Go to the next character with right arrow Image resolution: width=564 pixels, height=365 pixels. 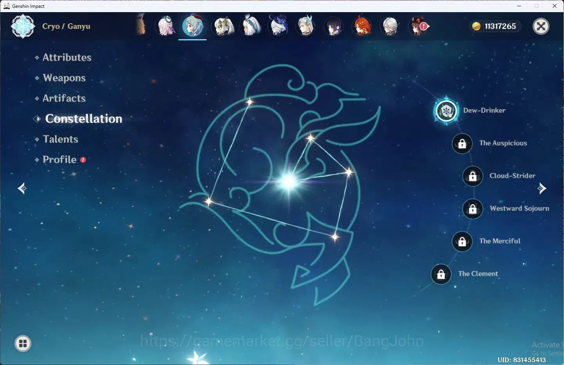(542, 188)
